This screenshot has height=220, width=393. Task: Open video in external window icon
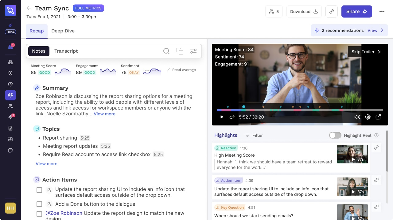pos(378,117)
